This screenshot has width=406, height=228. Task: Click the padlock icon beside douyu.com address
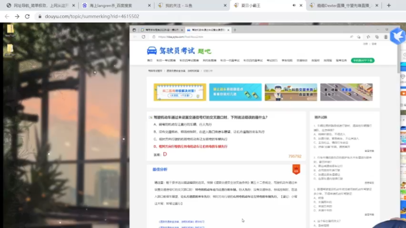[40, 16]
